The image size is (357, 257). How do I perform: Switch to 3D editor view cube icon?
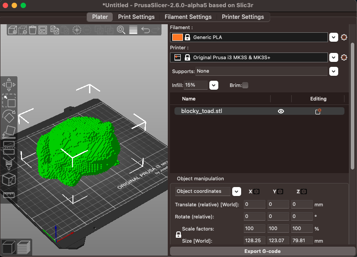[x=8, y=247]
